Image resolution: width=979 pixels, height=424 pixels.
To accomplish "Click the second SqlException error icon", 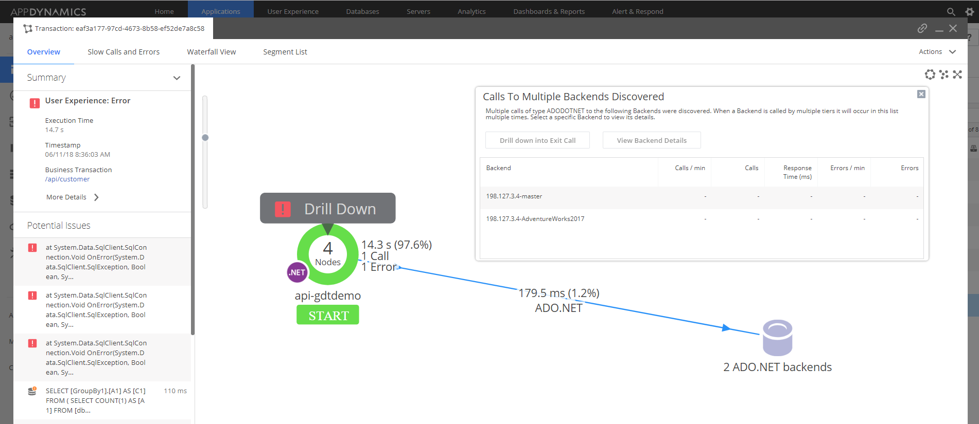I will pos(32,296).
